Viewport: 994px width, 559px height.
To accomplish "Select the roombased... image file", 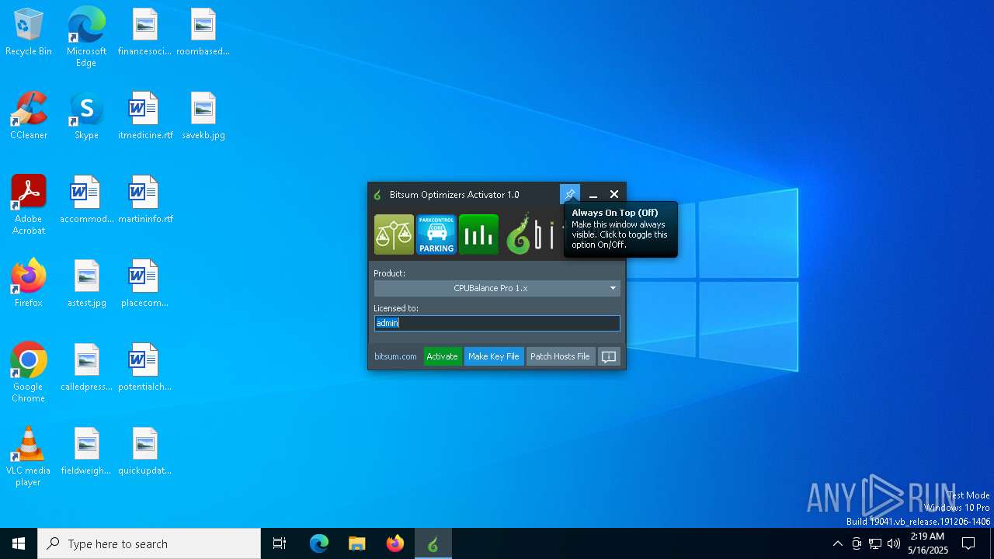I will pos(203,33).
